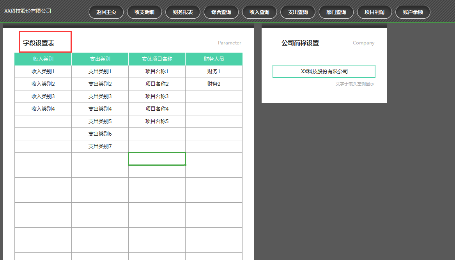Click the 支出类别7 cell
Image resolution: width=455 pixels, height=260 pixels.
[99, 146]
